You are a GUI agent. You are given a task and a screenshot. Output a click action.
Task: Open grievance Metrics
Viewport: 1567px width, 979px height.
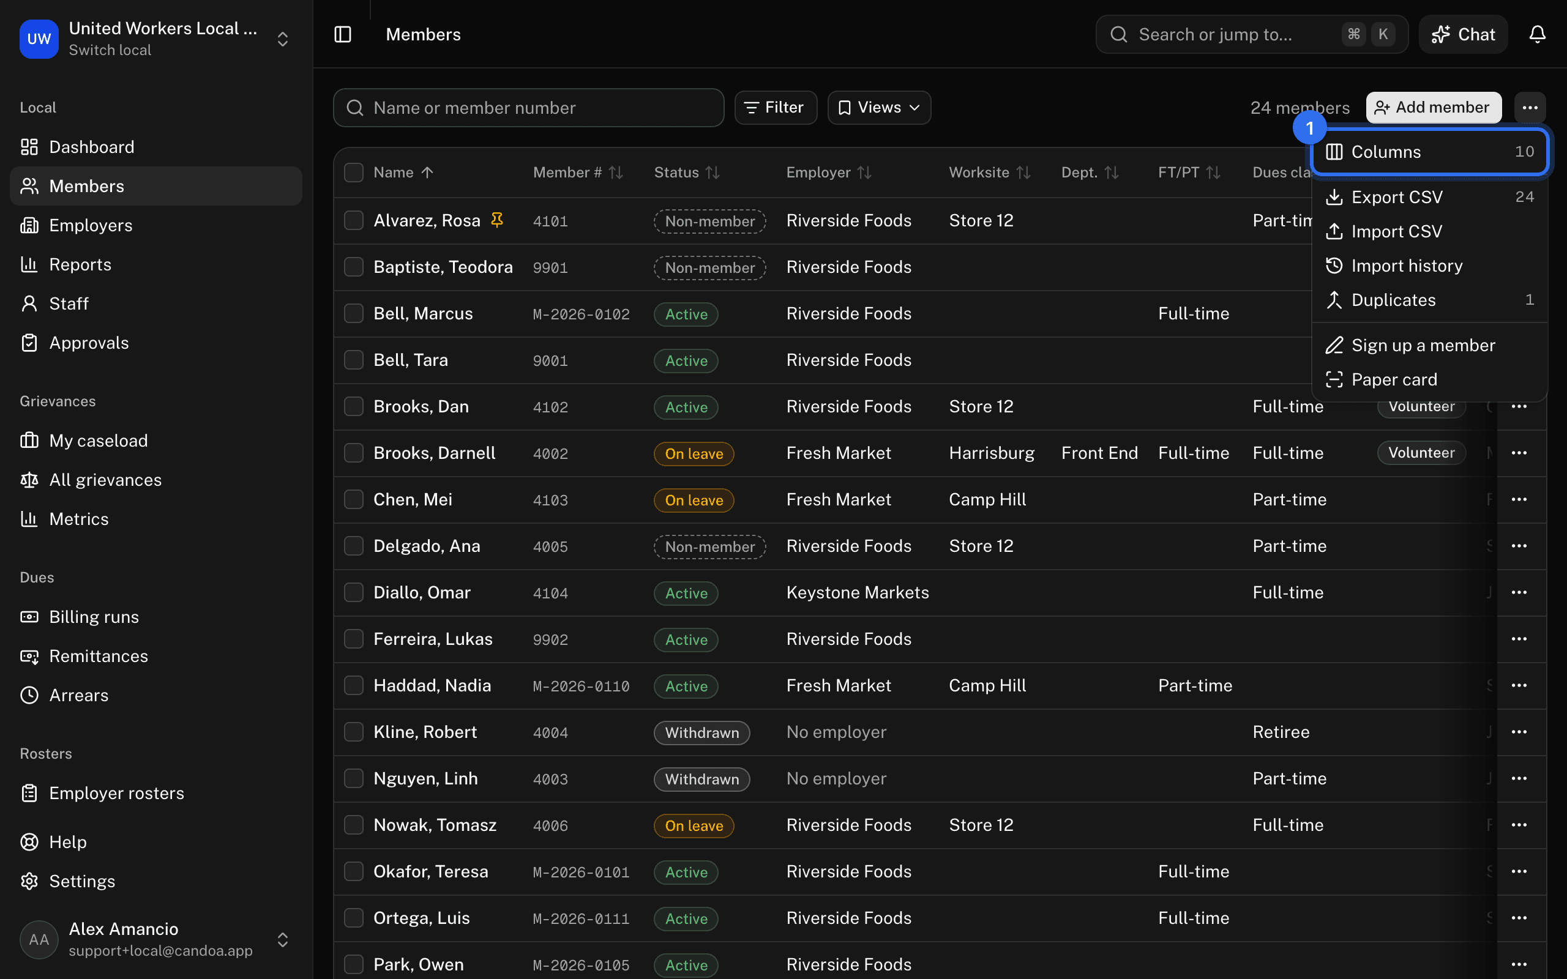[156, 519]
